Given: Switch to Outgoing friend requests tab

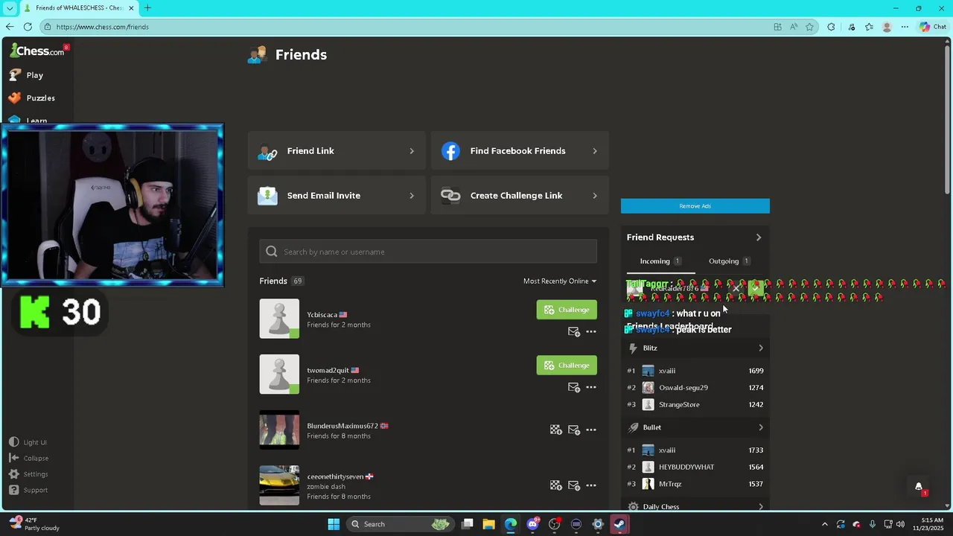Looking at the screenshot, I should click(x=729, y=261).
